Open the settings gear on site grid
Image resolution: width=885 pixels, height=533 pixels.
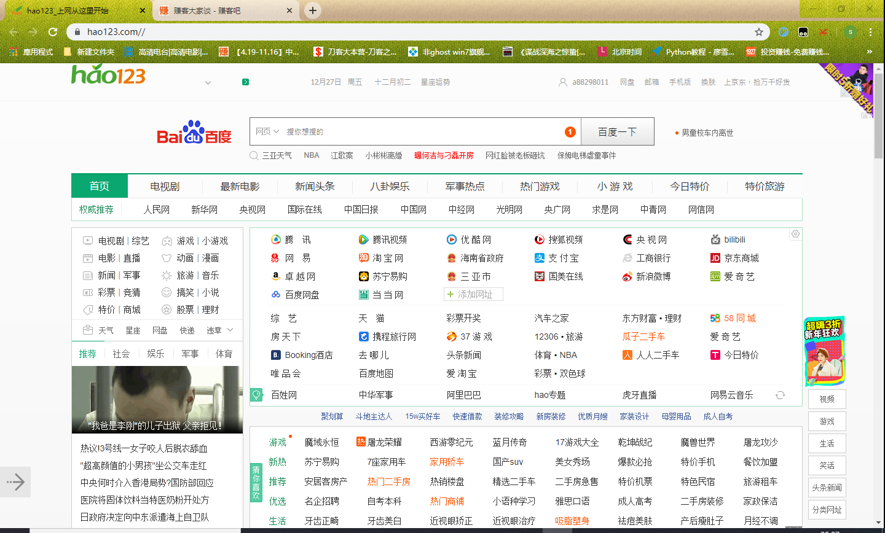point(795,234)
